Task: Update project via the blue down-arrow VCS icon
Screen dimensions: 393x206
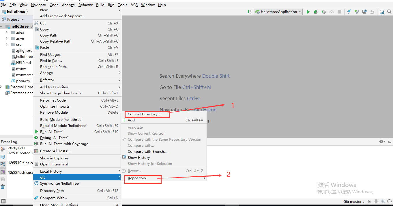Action: pyautogui.click(x=349, y=12)
